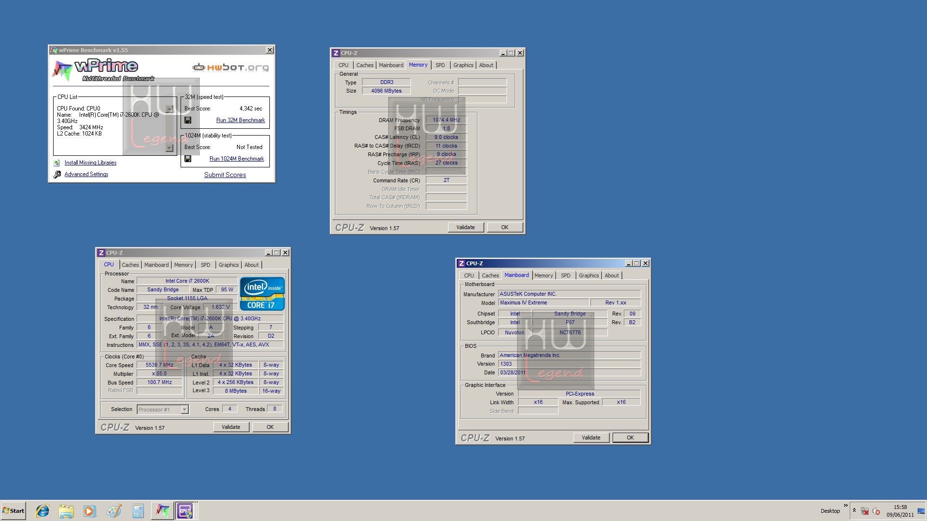The height and width of the screenshot is (521, 927).
Task: Click the Run 1024M Benchmark link
Action: point(237,159)
